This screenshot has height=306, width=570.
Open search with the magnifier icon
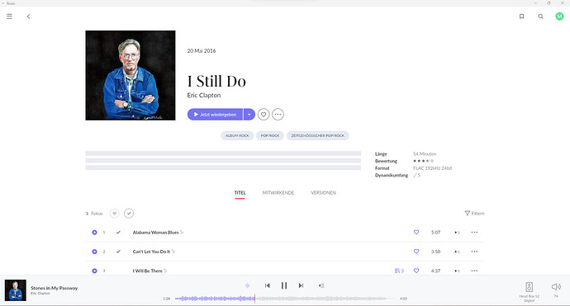tap(540, 16)
